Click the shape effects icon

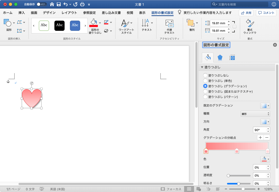point(106,31)
